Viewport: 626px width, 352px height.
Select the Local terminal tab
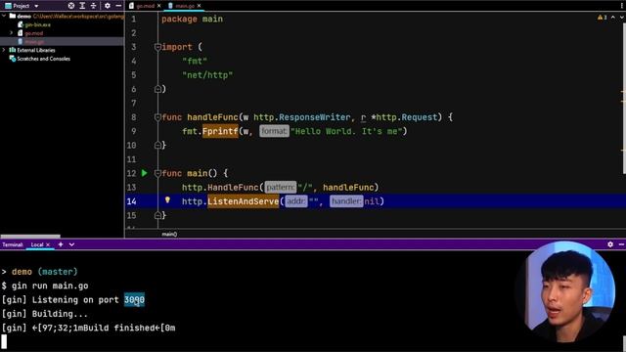click(x=37, y=244)
